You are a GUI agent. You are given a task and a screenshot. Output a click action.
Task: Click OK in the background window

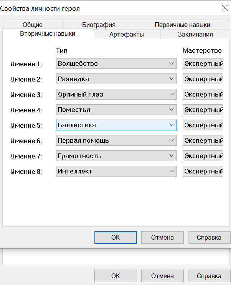(x=115, y=276)
